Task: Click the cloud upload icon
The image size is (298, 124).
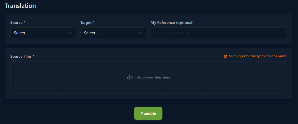Action: [130, 77]
